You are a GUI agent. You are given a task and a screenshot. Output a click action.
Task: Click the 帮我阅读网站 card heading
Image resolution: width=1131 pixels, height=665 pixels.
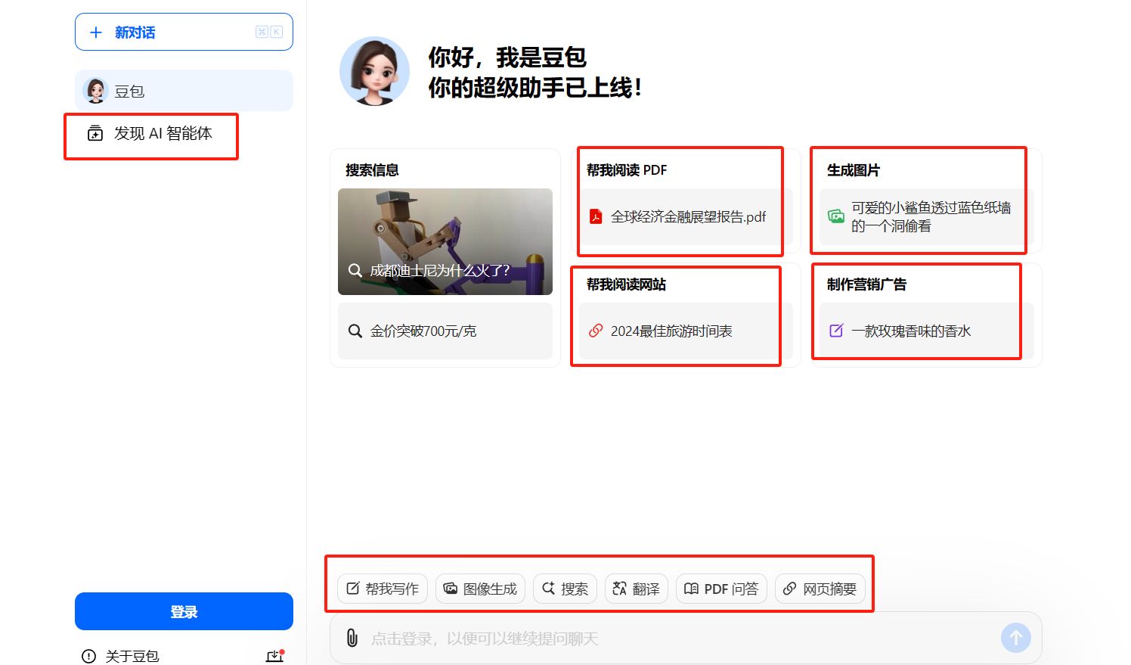pos(627,284)
